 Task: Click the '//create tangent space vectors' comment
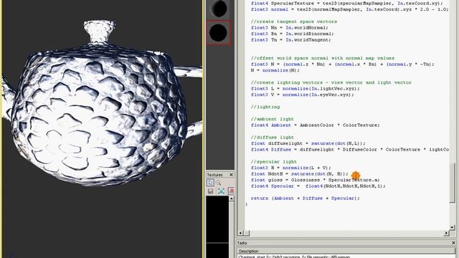coord(294,21)
